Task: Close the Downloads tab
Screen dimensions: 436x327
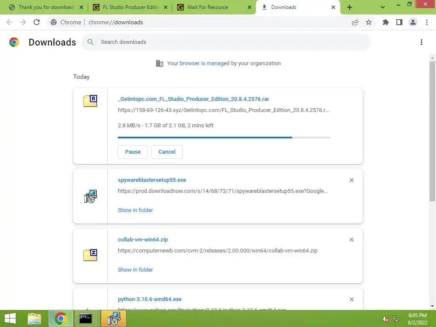Action: coord(333,7)
